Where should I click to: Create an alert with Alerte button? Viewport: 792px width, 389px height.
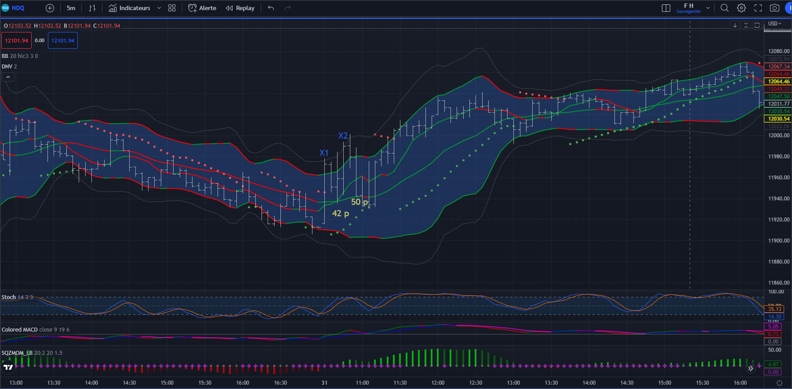click(202, 8)
